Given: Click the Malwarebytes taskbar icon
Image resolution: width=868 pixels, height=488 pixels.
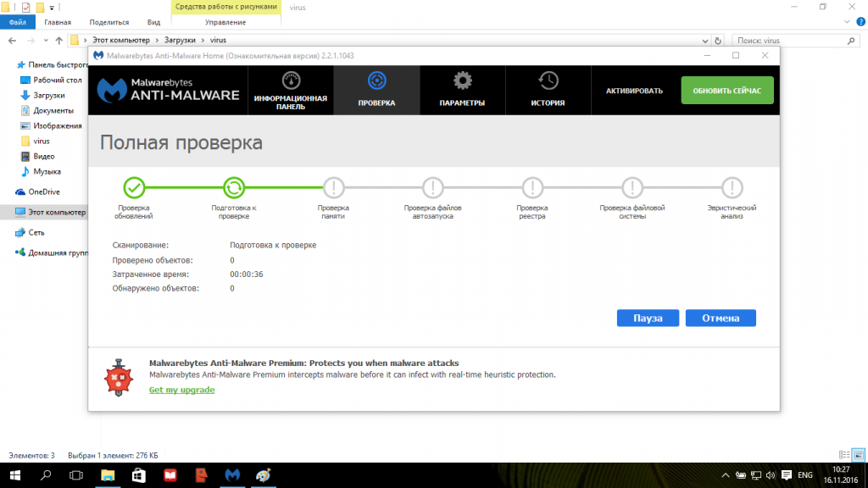Looking at the screenshot, I should pyautogui.click(x=232, y=475).
